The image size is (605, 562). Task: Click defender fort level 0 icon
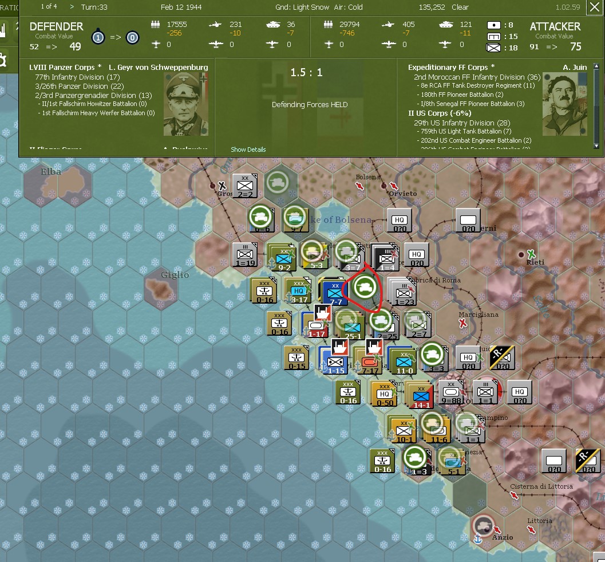(x=132, y=37)
